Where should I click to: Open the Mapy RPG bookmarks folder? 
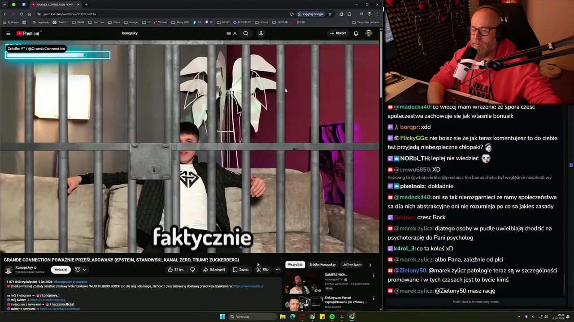pyautogui.click(x=180, y=22)
